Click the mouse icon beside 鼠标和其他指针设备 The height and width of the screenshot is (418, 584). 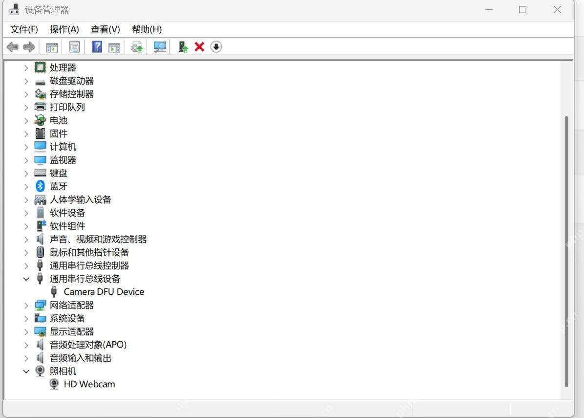click(x=40, y=252)
